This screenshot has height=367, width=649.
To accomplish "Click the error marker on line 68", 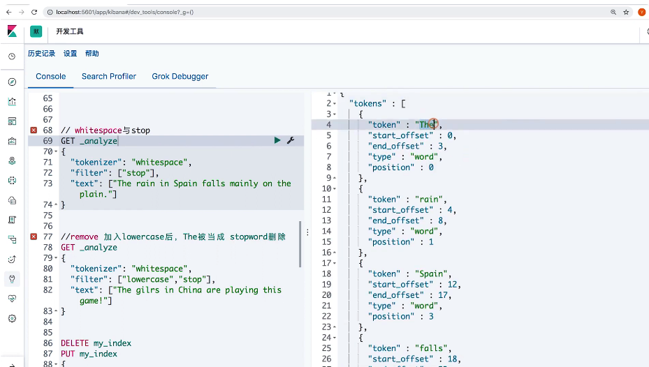I will tap(34, 130).
